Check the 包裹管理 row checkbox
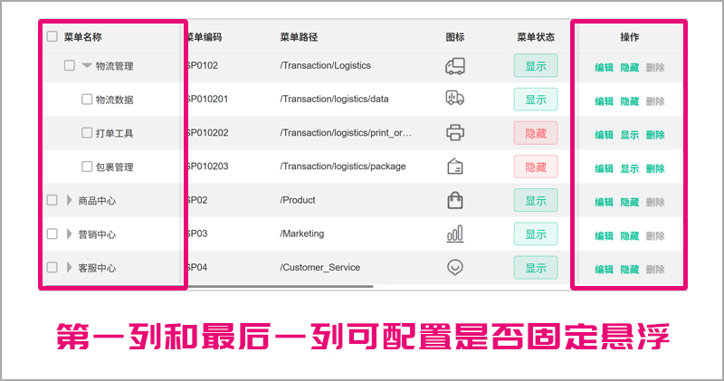The height and width of the screenshot is (381, 724). (x=87, y=167)
